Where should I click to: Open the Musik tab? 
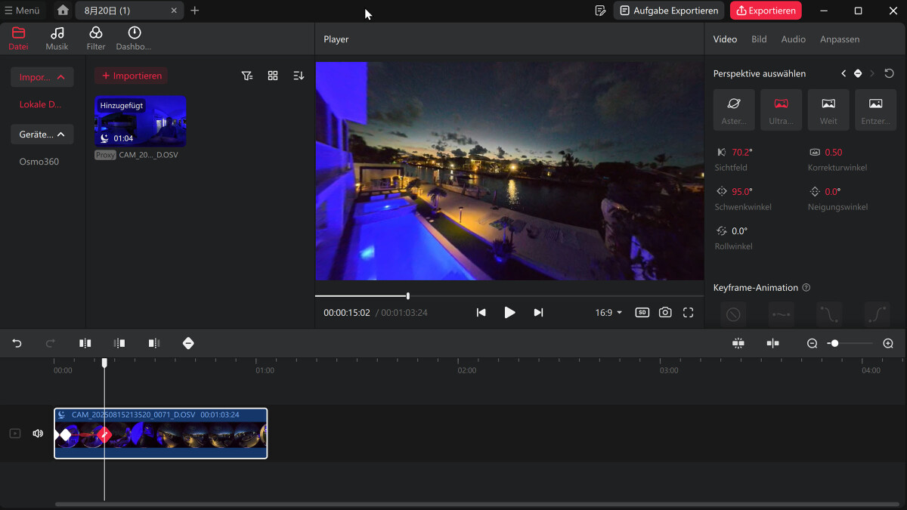click(x=57, y=39)
